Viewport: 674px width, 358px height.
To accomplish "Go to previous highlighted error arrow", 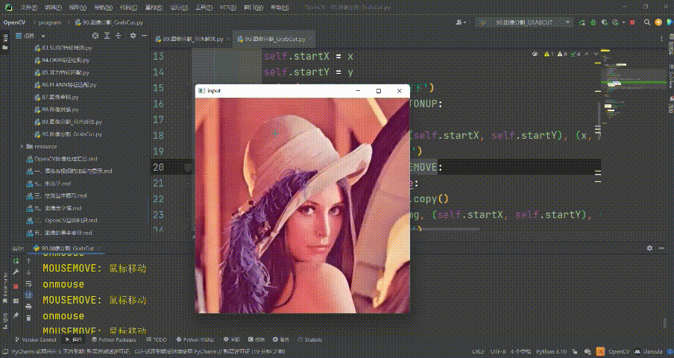I will [x=588, y=54].
